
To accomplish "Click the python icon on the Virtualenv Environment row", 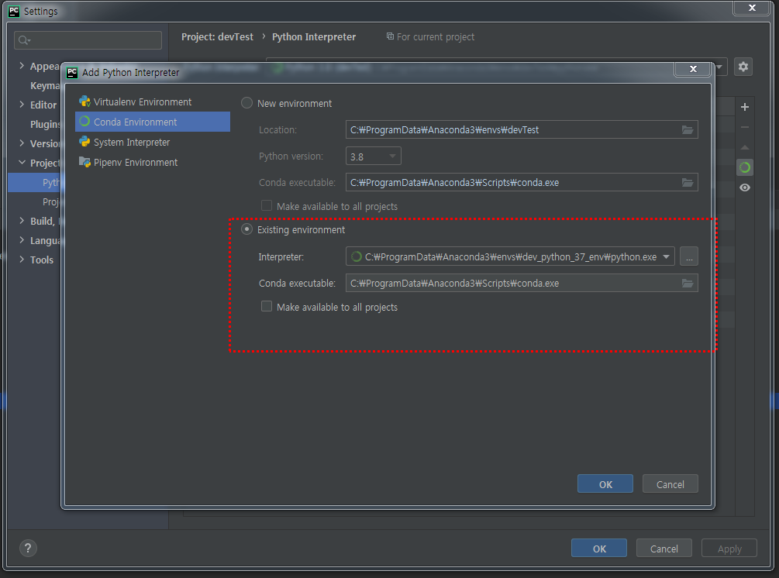I will click(84, 101).
